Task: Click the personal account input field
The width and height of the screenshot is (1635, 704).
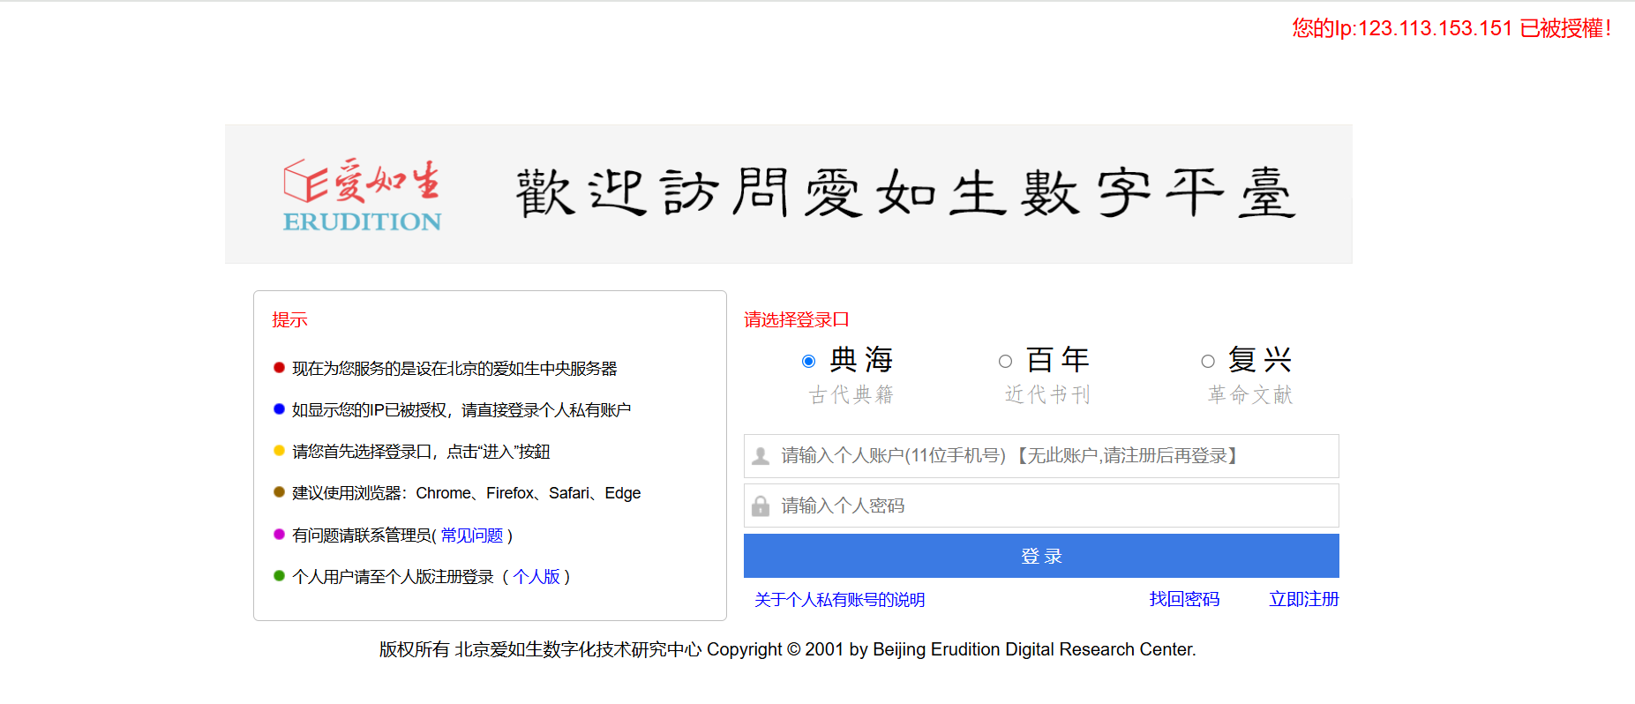Action: (x=1041, y=456)
